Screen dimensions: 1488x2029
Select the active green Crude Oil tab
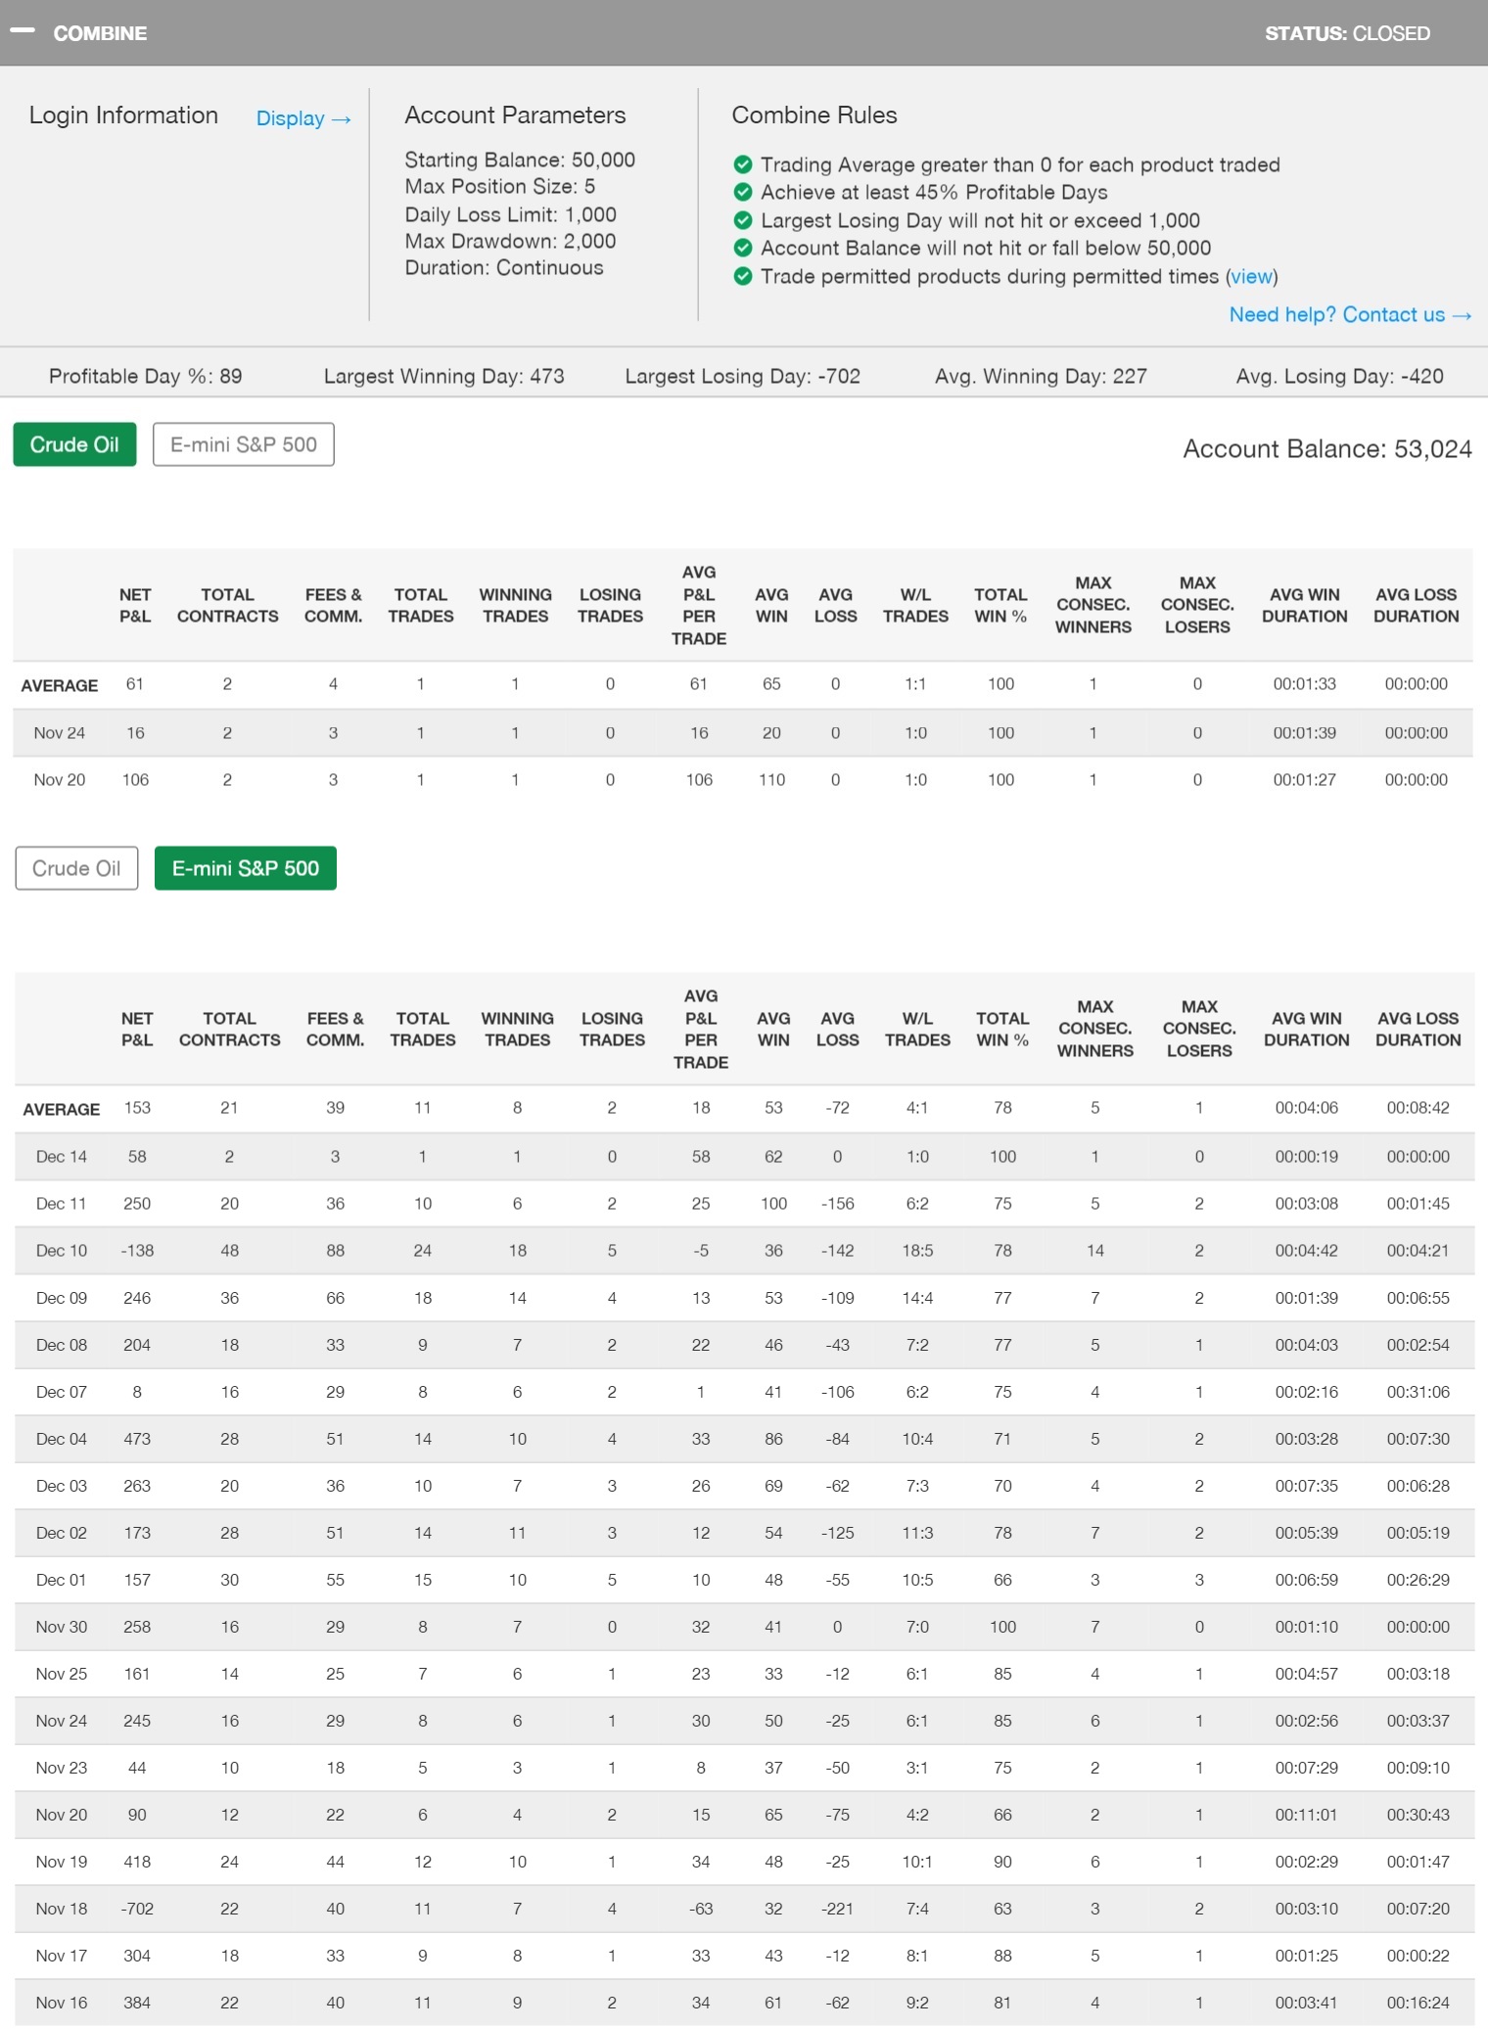(74, 444)
